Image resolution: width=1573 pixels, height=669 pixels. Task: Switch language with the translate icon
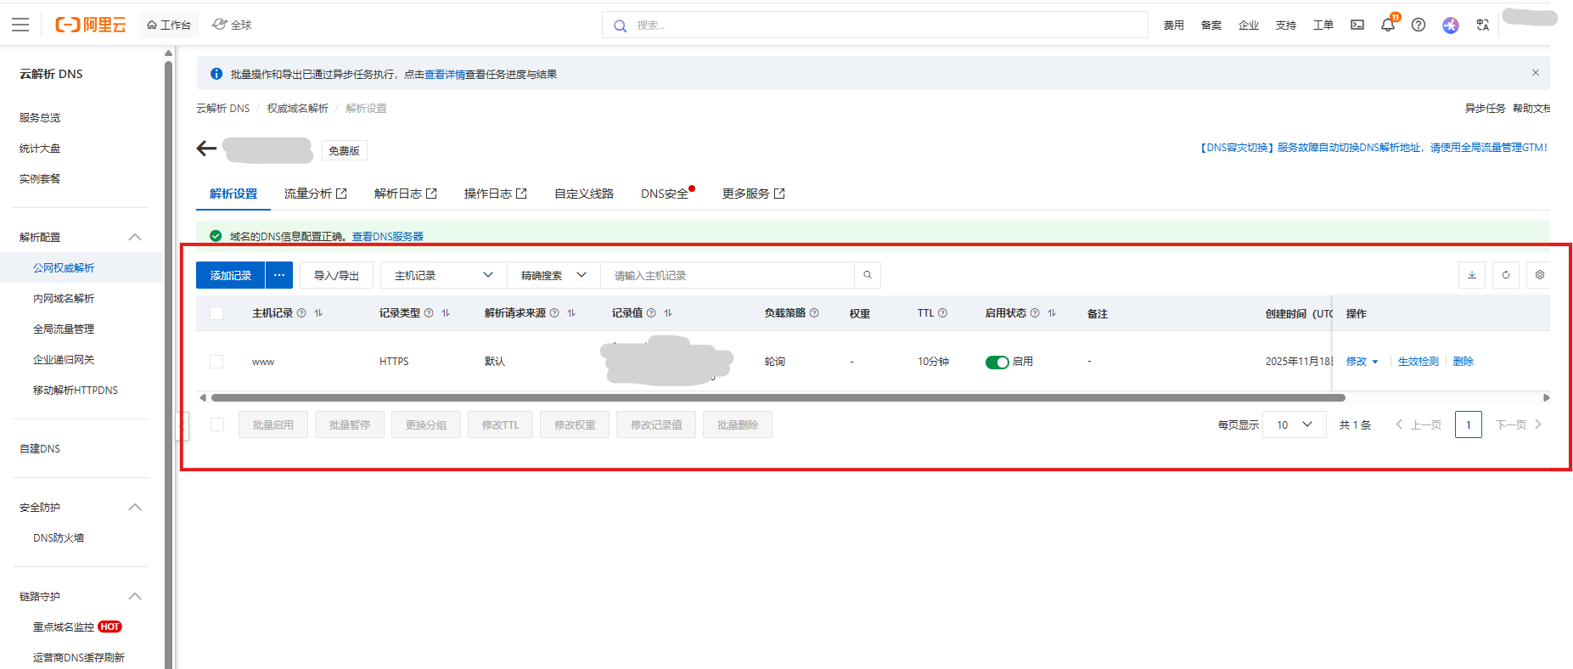pyautogui.click(x=1483, y=25)
